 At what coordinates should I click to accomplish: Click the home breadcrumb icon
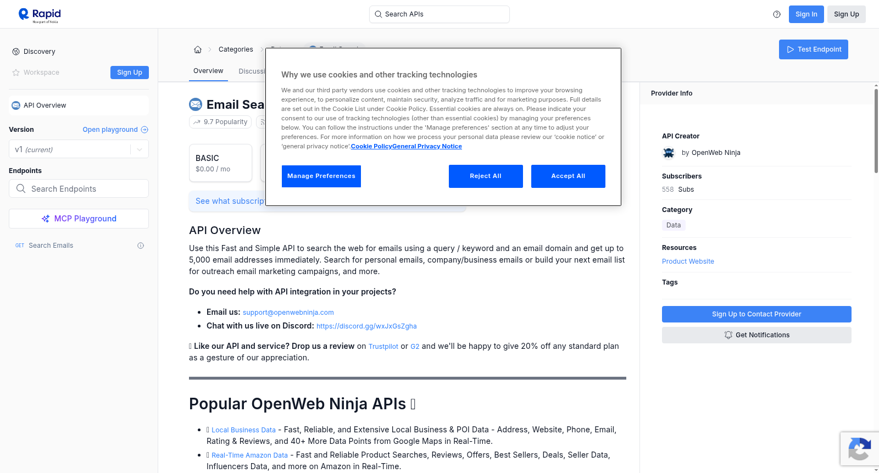(198, 49)
